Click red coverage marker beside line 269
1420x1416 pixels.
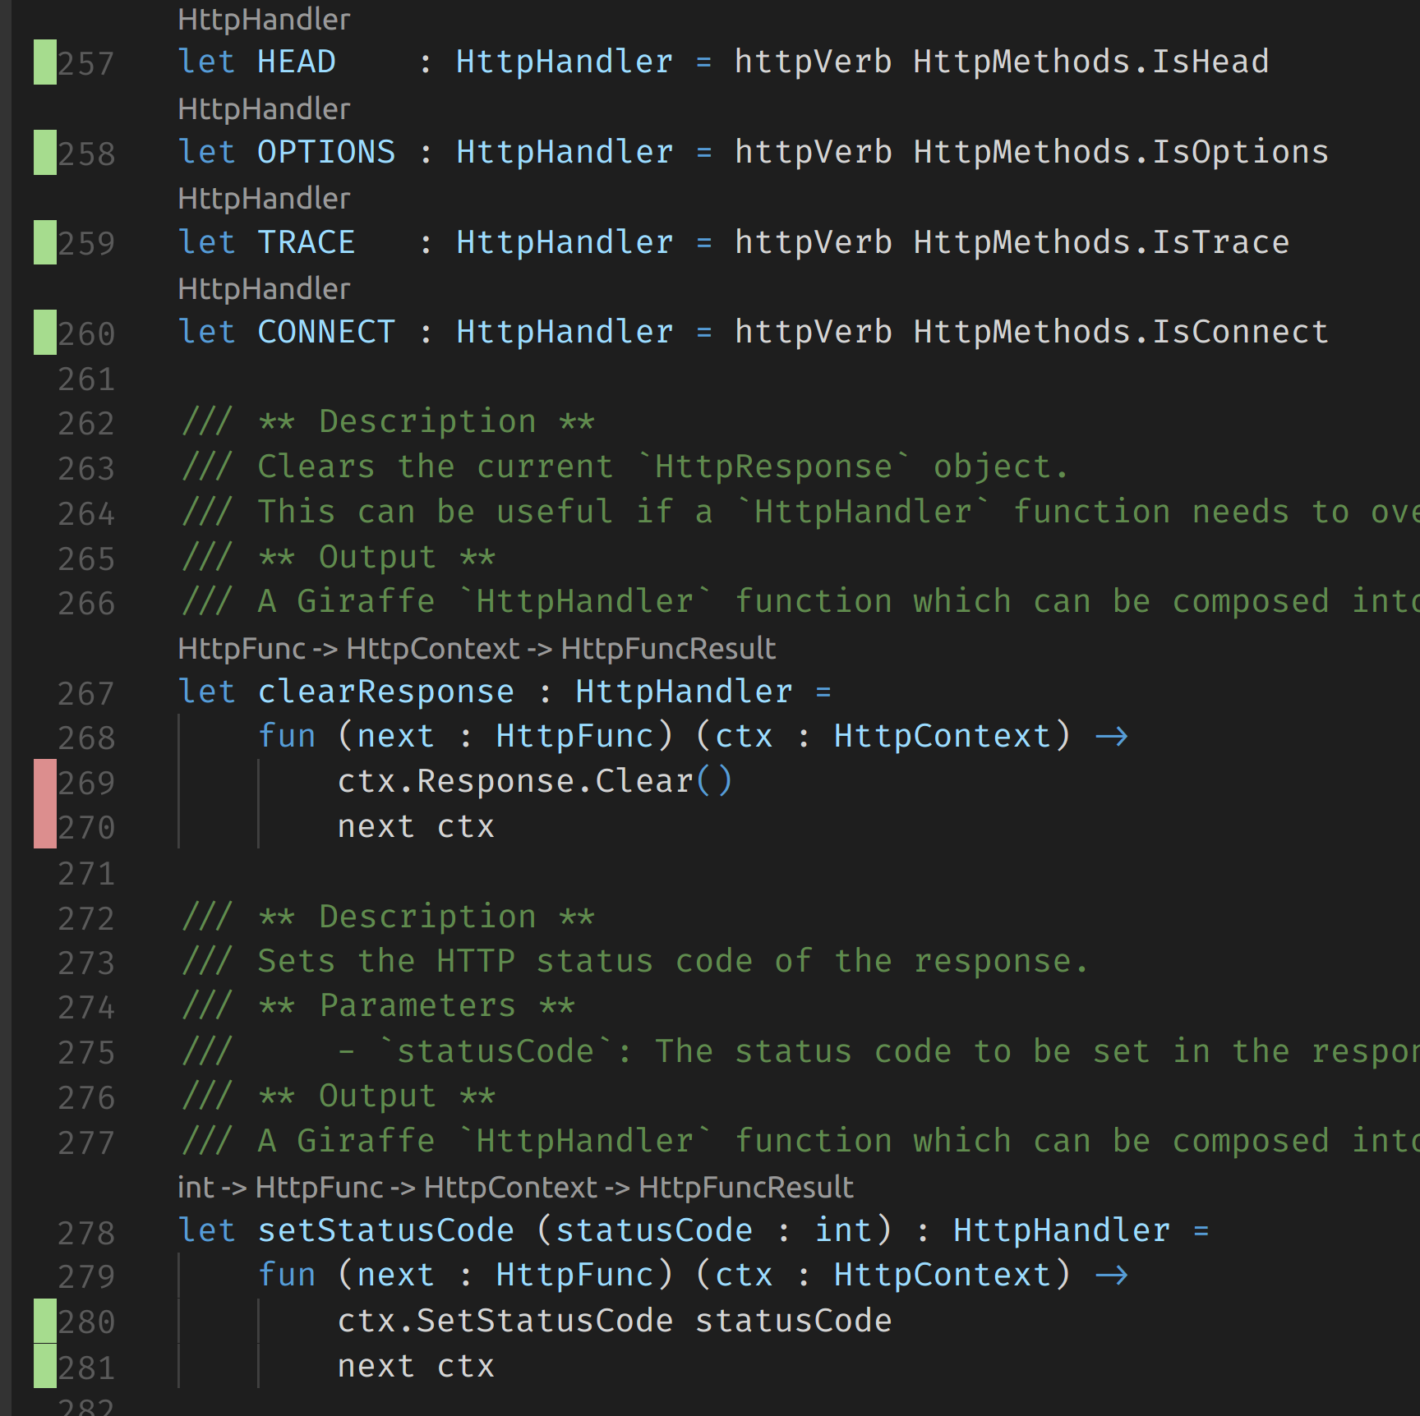tap(45, 781)
